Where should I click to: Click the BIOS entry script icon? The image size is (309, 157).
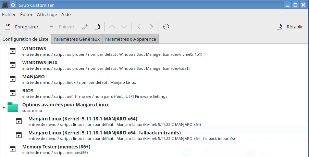point(13,93)
